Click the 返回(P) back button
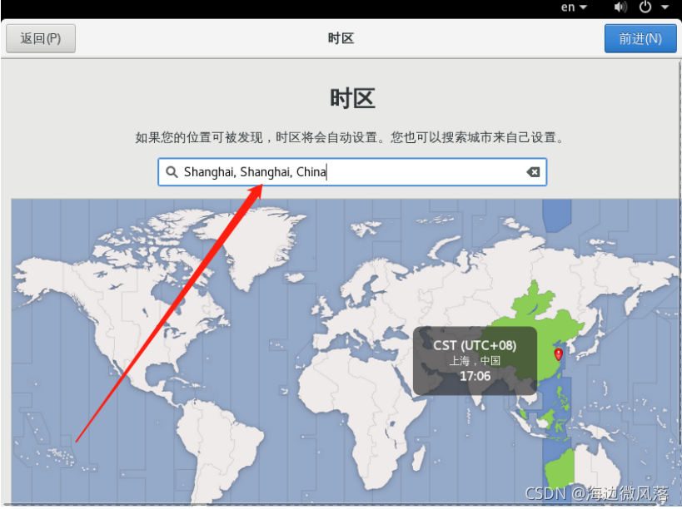The height and width of the screenshot is (509, 682). [41, 38]
